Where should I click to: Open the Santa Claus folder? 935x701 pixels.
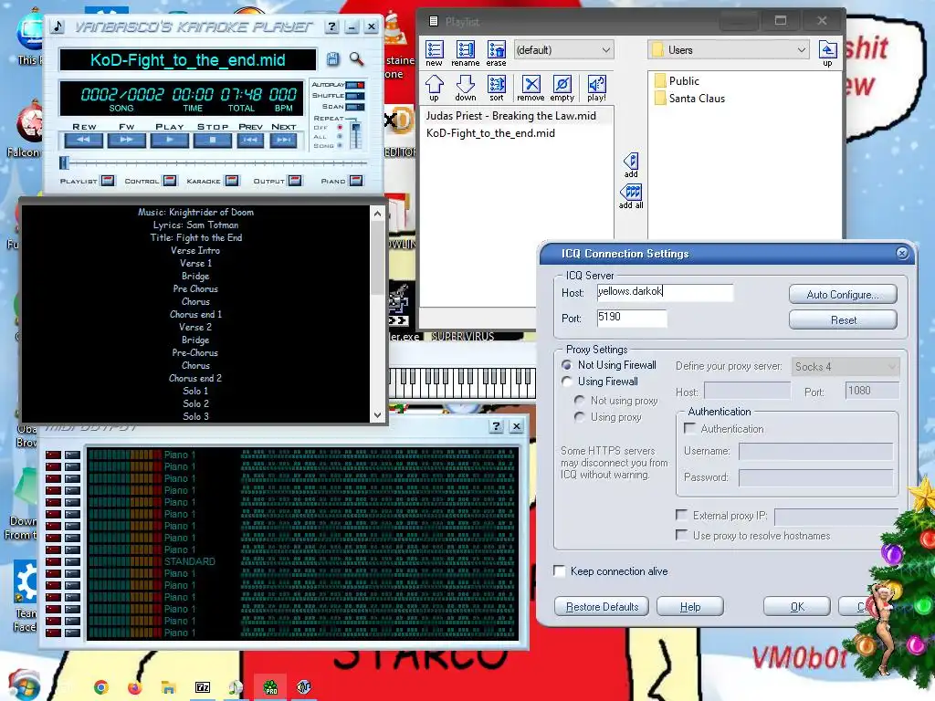tap(689, 99)
